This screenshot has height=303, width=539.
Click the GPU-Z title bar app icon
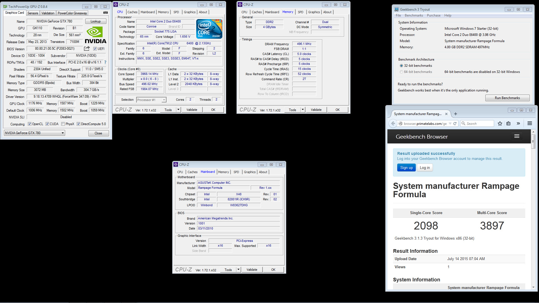[5, 6]
